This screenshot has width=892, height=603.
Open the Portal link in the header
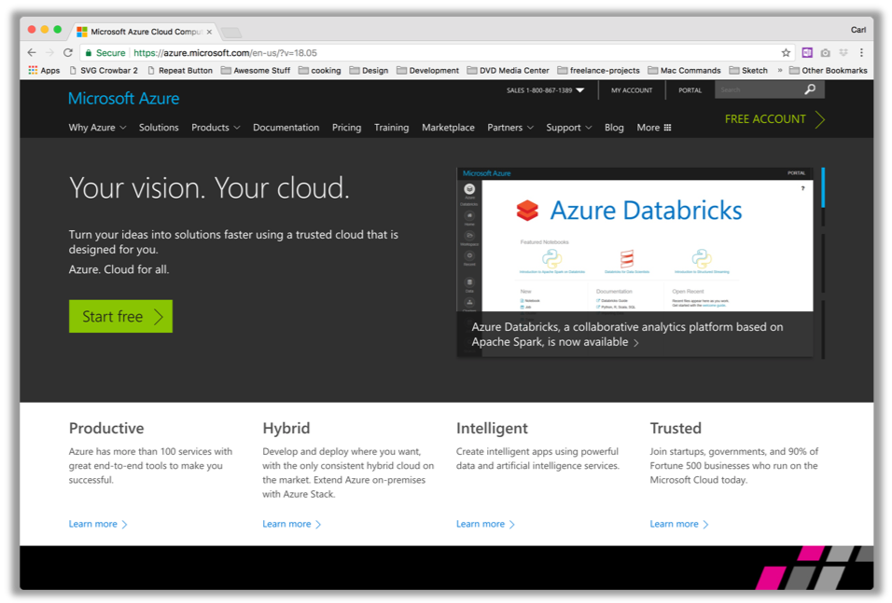coord(690,90)
